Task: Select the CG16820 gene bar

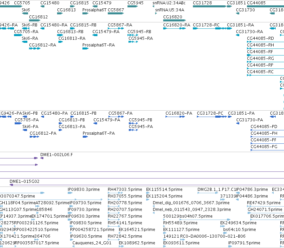Action: (175, 20)
